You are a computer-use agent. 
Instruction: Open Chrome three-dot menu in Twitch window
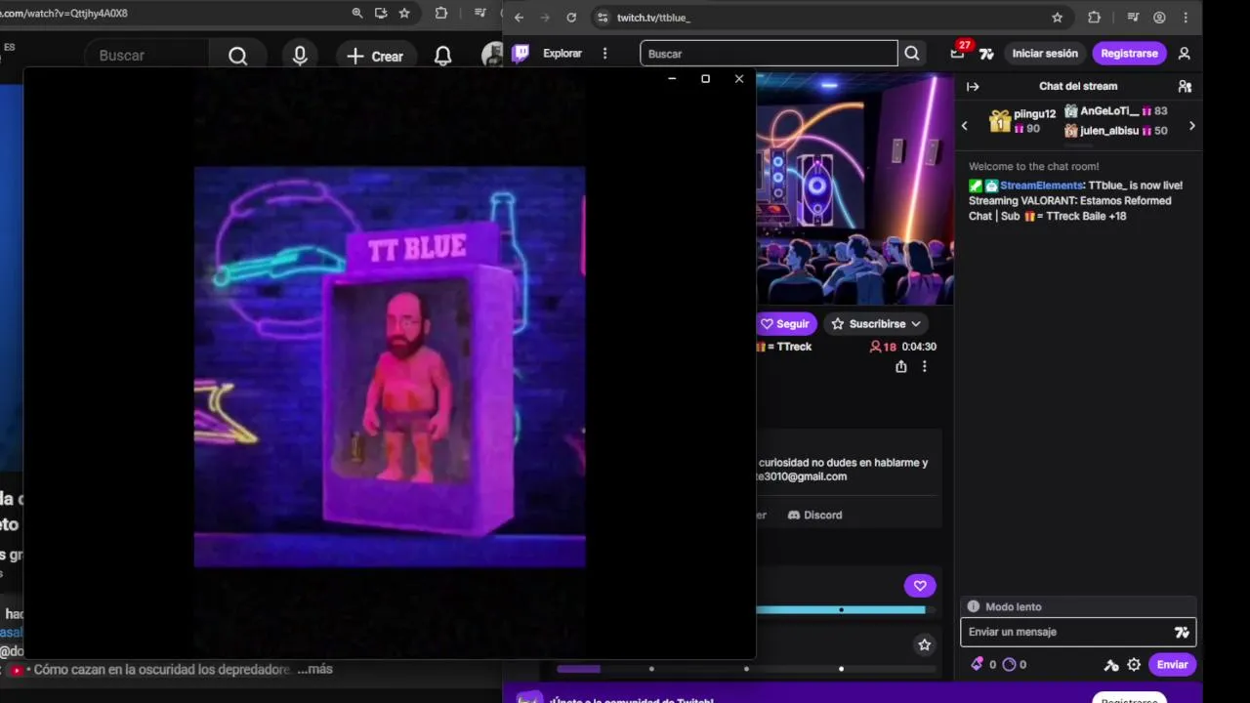(x=1187, y=18)
